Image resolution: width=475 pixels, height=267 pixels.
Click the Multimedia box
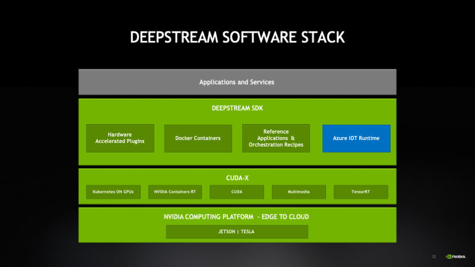pos(299,192)
